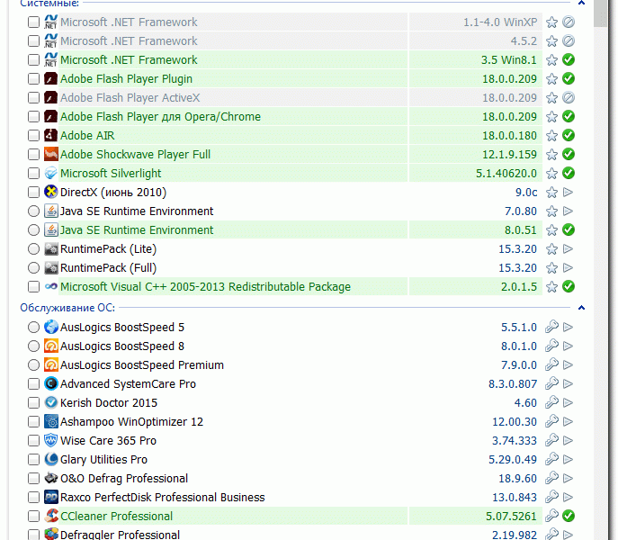Click the Advanced SystemCare Pro name

click(x=128, y=383)
